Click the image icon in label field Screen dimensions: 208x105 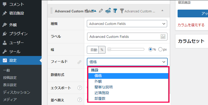coord(163,37)
